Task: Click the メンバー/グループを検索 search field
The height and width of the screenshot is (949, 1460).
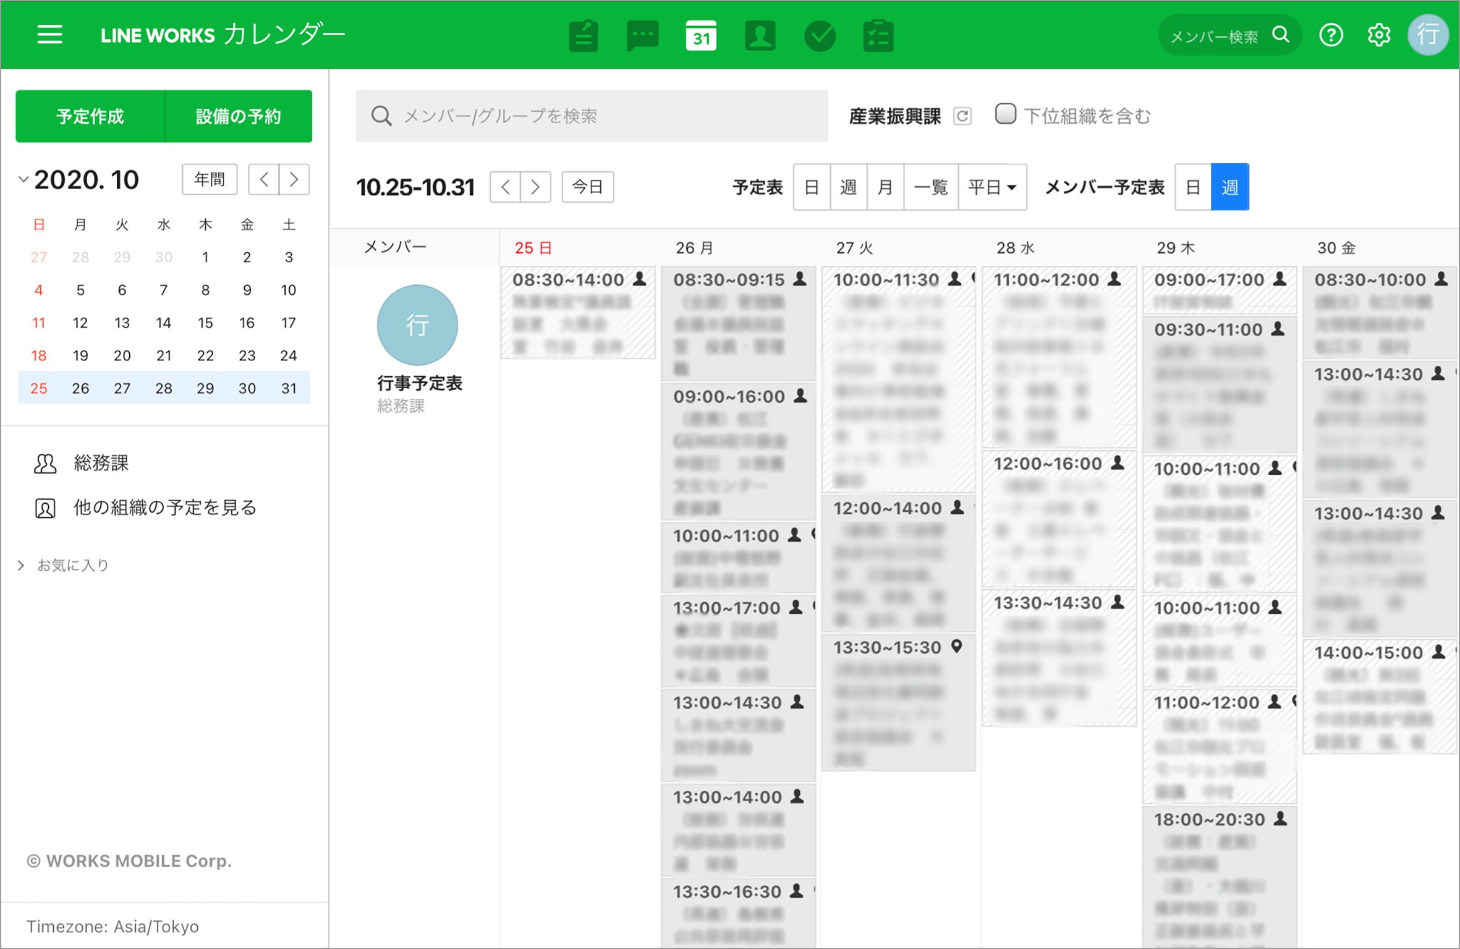Action: (592, 116)
